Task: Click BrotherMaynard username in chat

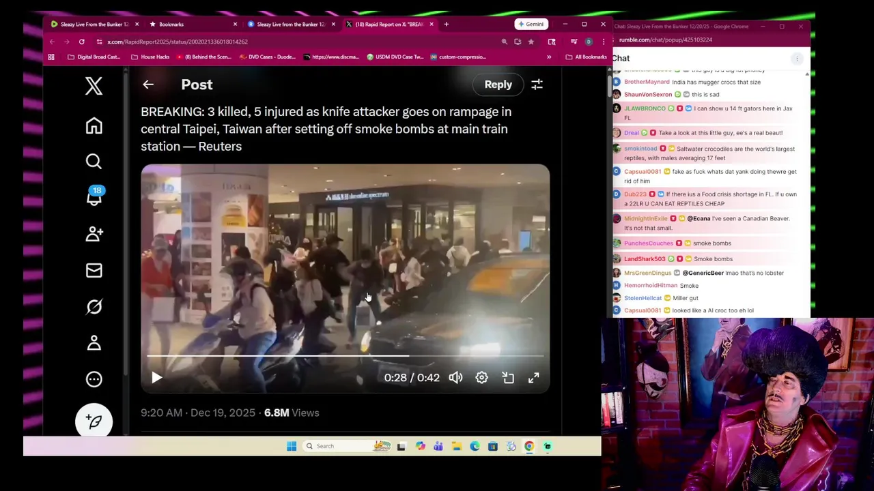Action: [x=647, y=82]
